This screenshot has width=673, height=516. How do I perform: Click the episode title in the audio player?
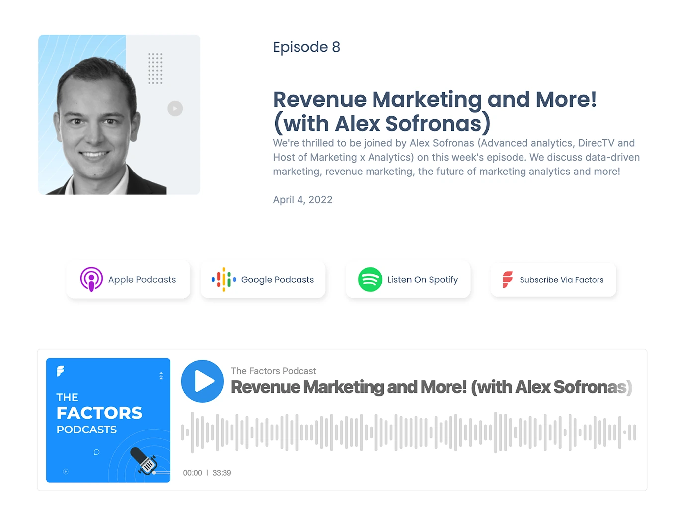[x=431, y=387]
